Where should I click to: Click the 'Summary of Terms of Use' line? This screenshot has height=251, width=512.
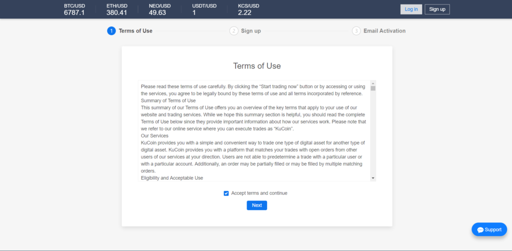[x=168, y=100]
